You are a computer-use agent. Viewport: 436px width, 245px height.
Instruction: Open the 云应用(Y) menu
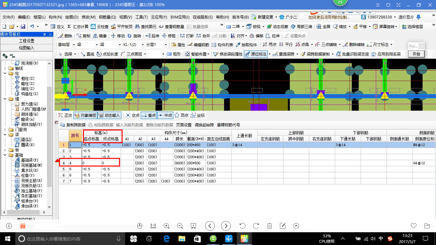[159, 17]
